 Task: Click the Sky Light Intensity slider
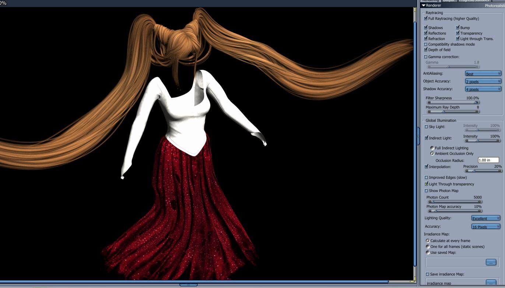click(482, 130)
